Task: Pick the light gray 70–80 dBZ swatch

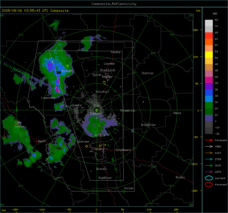Action: 209,23
